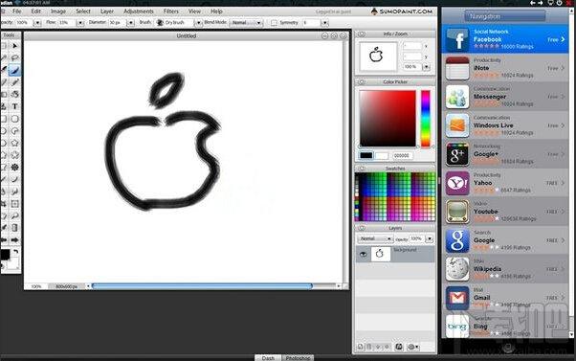Image resolution: width=576 pixels, height=361 pixels.
Task: Open the Adjustments menu
Action: click(138, 11)
